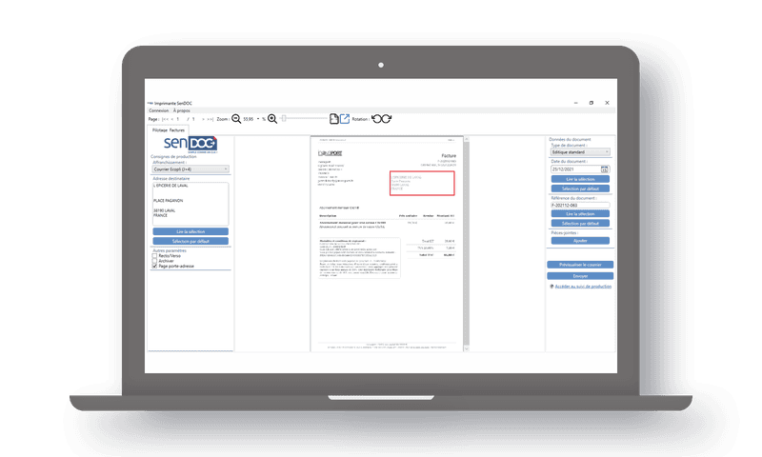Click the 'Rotation' label in the toolbar
Image resolution: width=762 pixels, height=457 pixels.
pyautogui.click(x=360, y=119)
